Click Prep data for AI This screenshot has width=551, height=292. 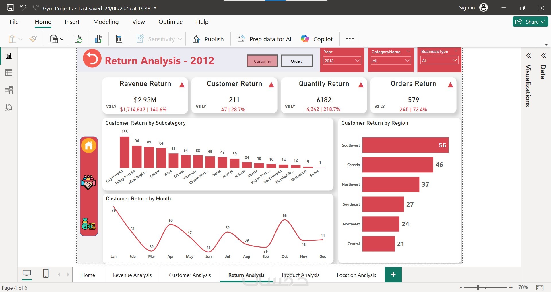point(265,39)
